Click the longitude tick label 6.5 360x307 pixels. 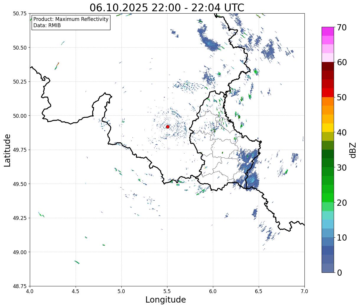259,291
